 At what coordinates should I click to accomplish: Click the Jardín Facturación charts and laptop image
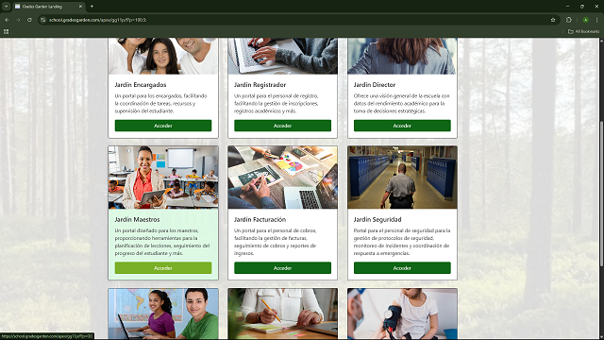[x=282, y=178]
